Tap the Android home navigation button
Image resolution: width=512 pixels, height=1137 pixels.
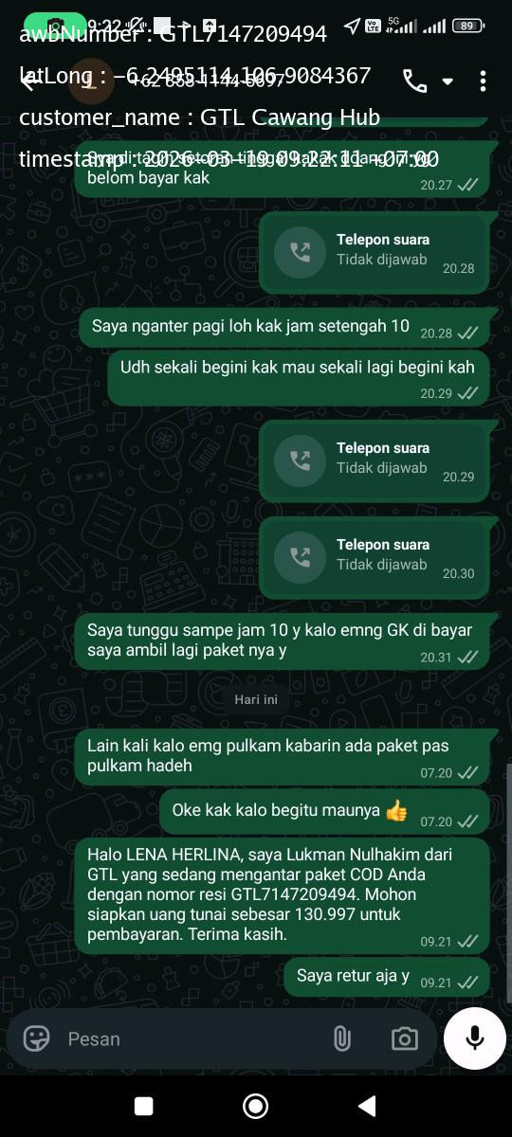point(255,1106)
